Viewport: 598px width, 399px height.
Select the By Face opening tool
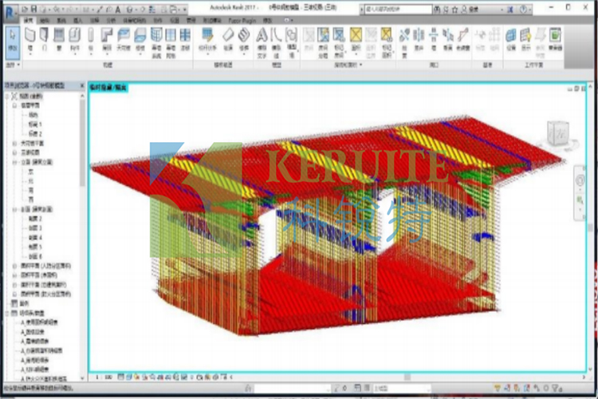[x=404, y=43]
